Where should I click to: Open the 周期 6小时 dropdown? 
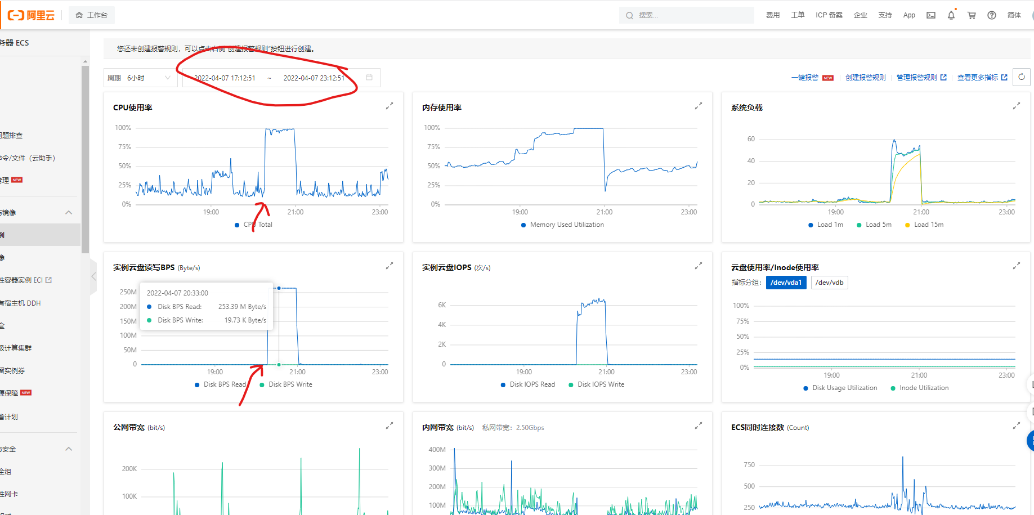click(141, 78)
